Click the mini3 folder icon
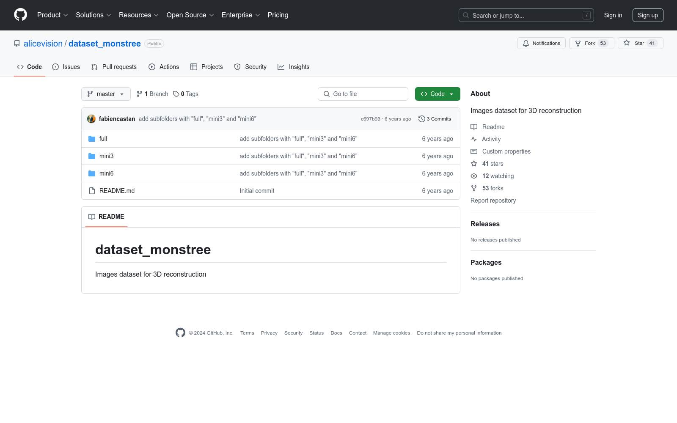 point(92,156)
